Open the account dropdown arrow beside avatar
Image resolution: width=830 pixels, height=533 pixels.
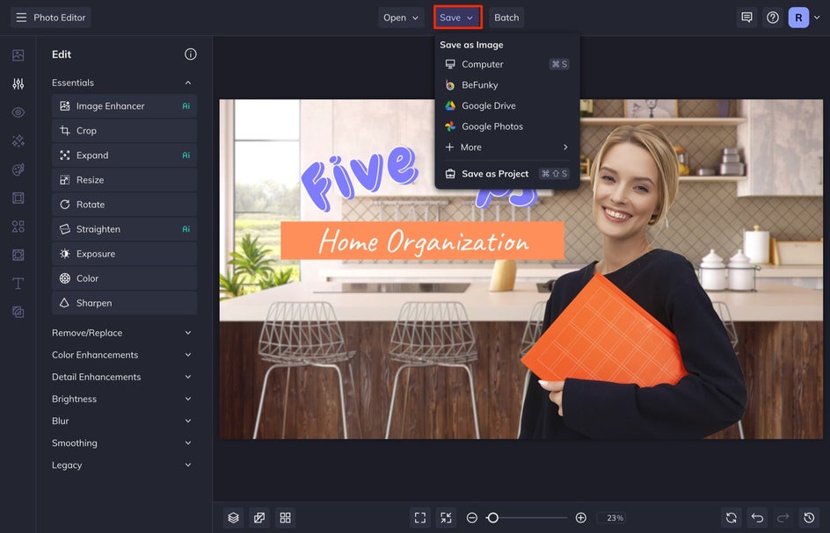tap(817, 18)
